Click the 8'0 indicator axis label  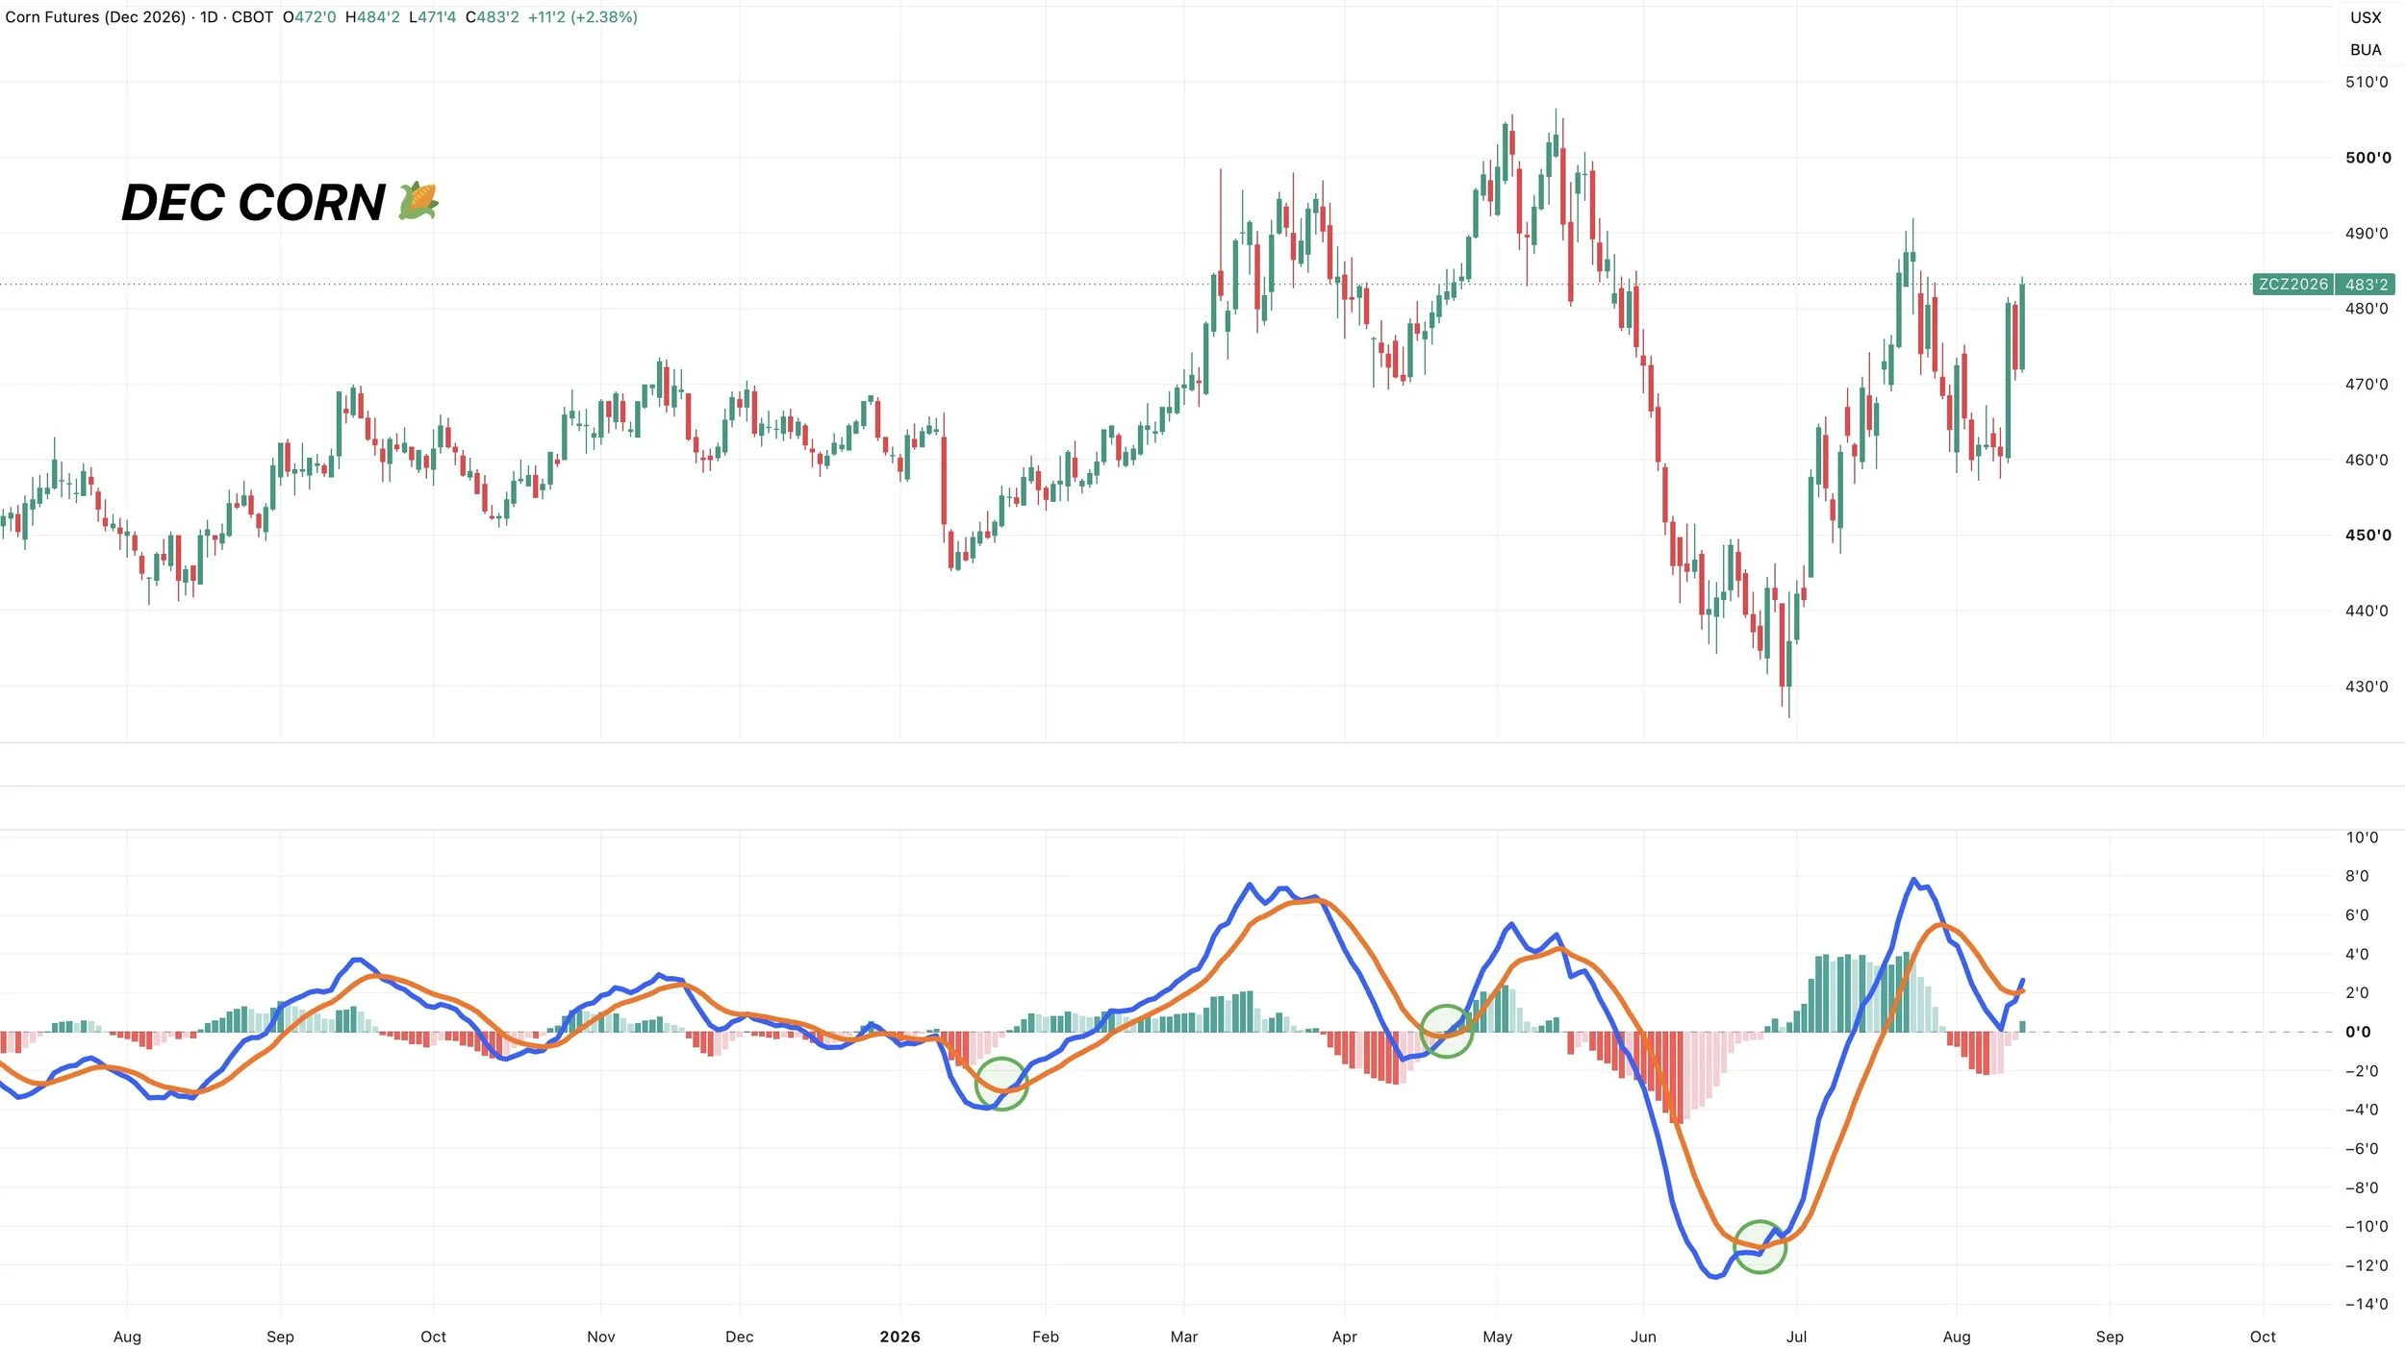coord(2357,876)
